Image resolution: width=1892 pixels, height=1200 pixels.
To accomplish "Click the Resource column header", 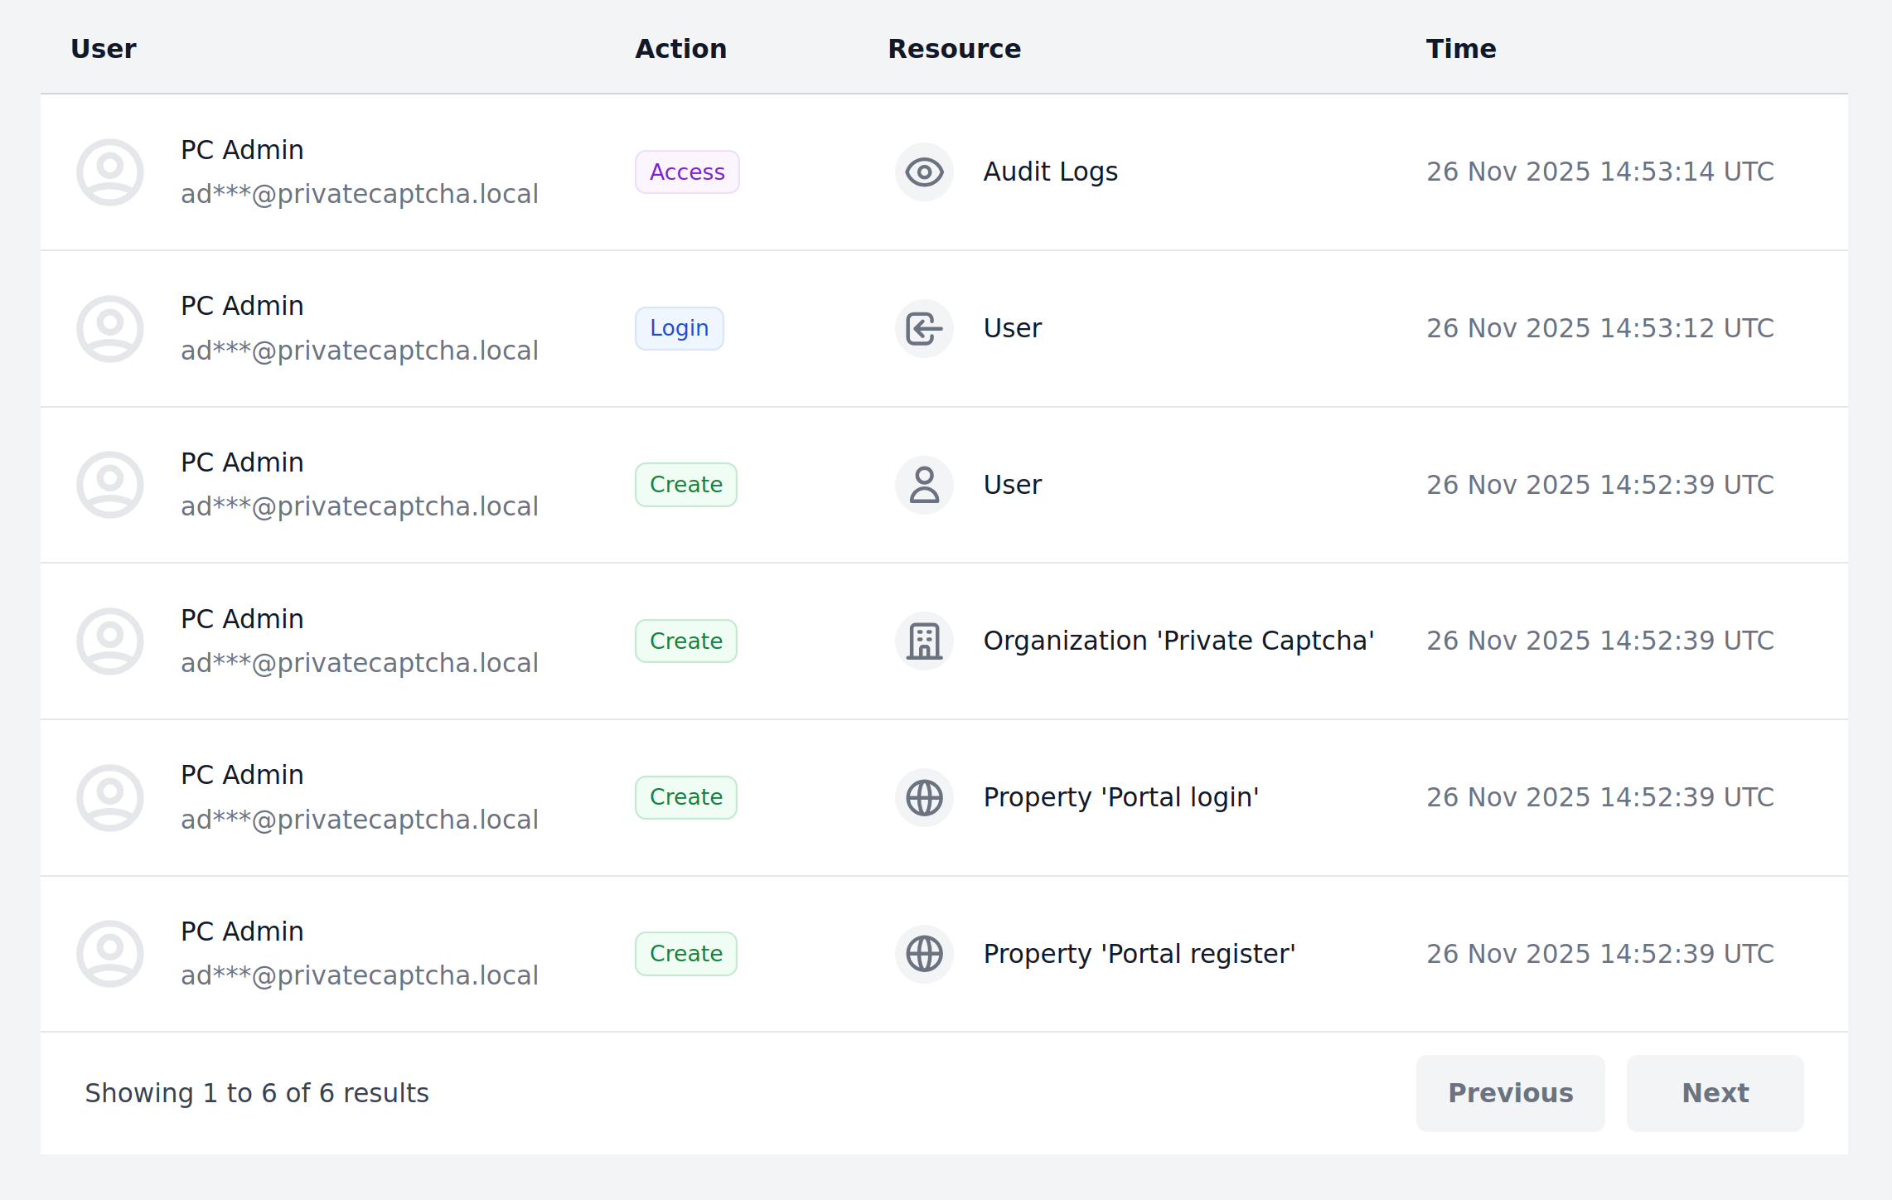I will tap(954, 49).
